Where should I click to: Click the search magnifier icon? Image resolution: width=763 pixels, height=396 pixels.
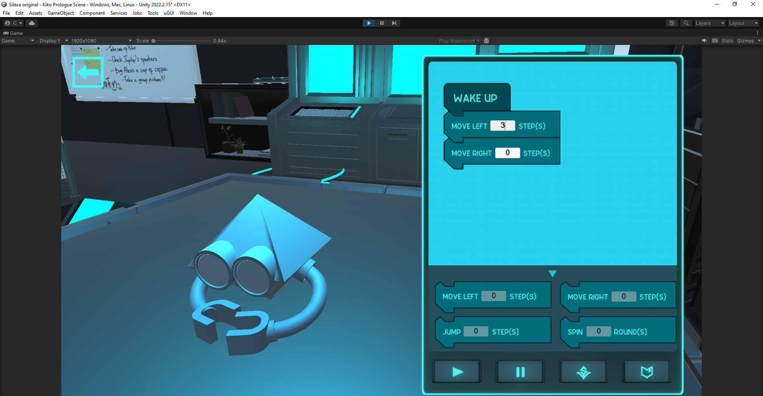point(686,23)
